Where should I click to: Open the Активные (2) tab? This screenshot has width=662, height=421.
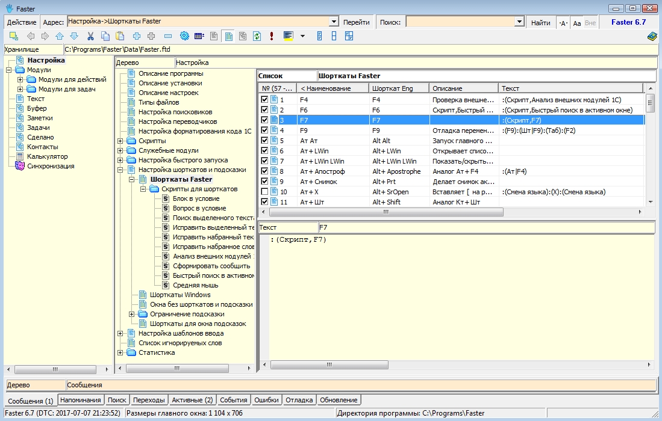click(x=193, y=400)
